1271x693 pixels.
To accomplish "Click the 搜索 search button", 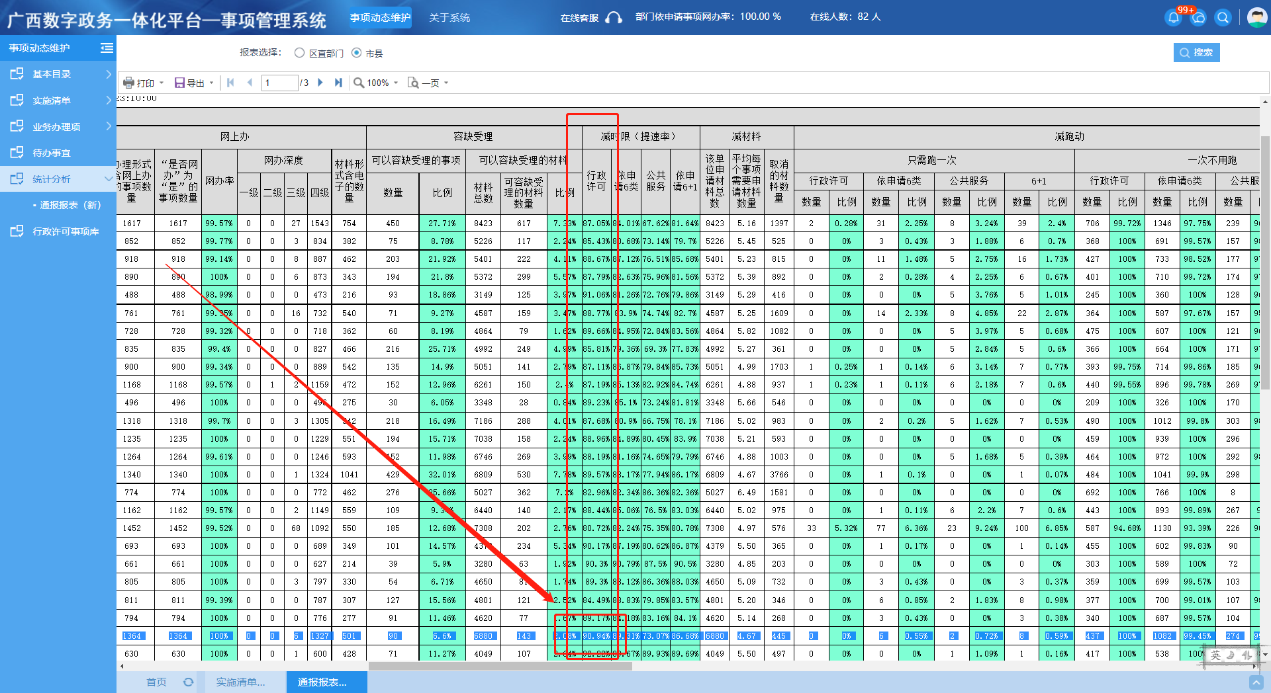I will pos(1196,52).
